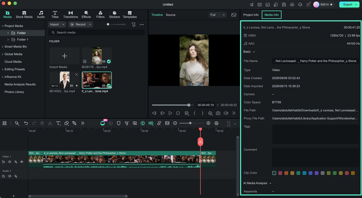Select the text tool in timeline toolbar
This screenshot has height=198, width=362.
point(58,123)
